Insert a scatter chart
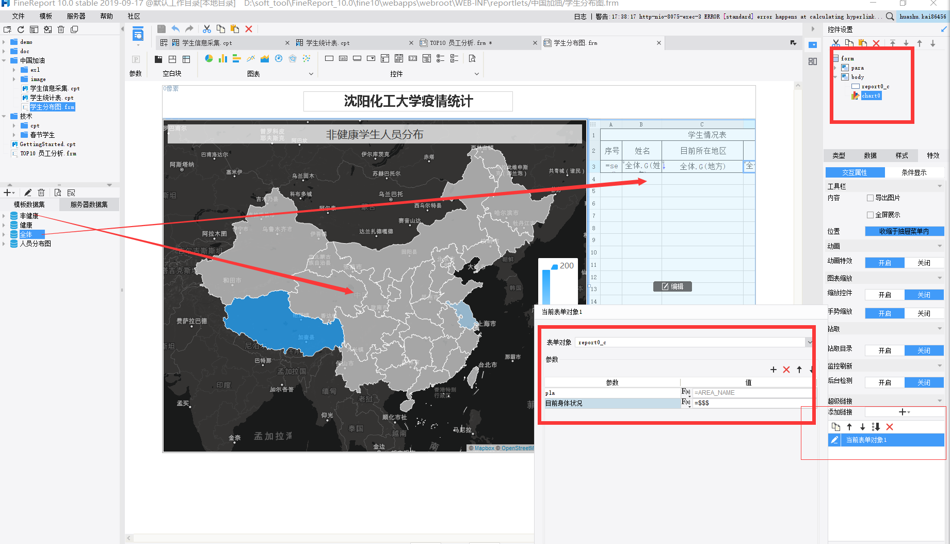This screenshot has height=544, width=950. 307,58
